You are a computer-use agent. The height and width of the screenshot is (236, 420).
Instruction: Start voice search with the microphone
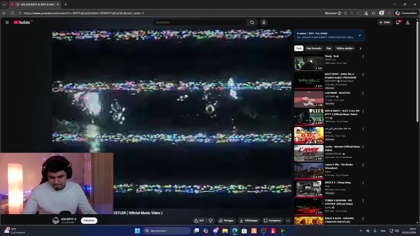[x=263, y=22]
